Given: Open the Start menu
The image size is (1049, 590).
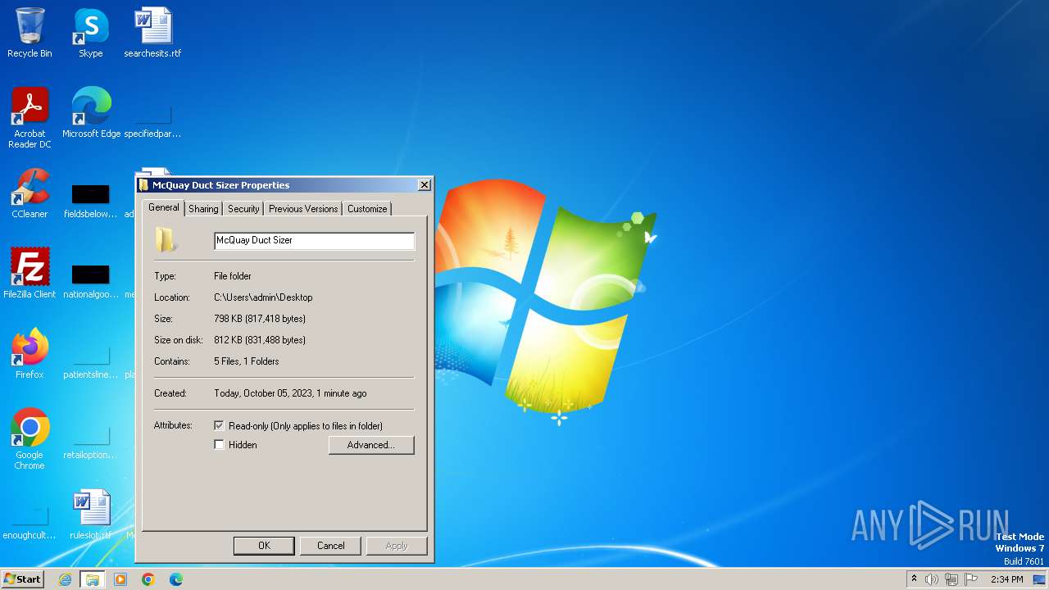Looking at the screenshot, I should click(22, 579).
